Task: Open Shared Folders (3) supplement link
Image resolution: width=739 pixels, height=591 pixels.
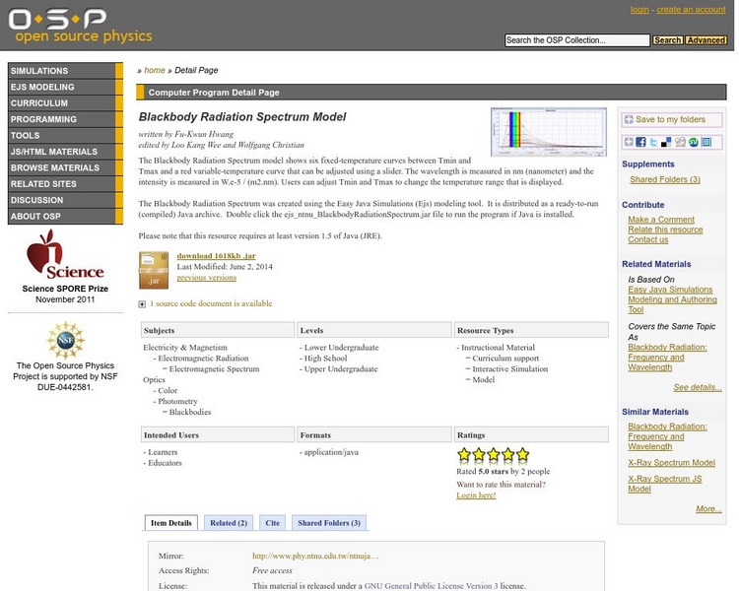Action: point(665,179)
